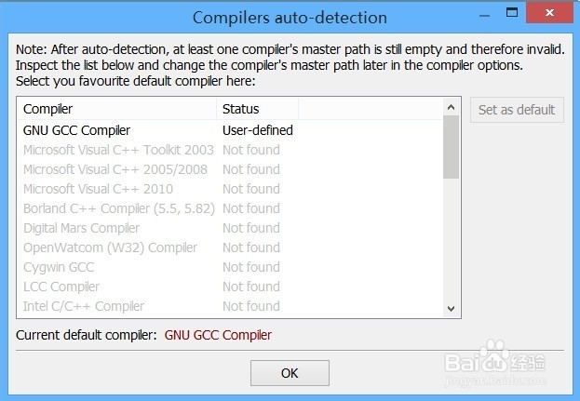
Task: Minimize the Compilers auto-detection window
Action: (x=484, y=15)
